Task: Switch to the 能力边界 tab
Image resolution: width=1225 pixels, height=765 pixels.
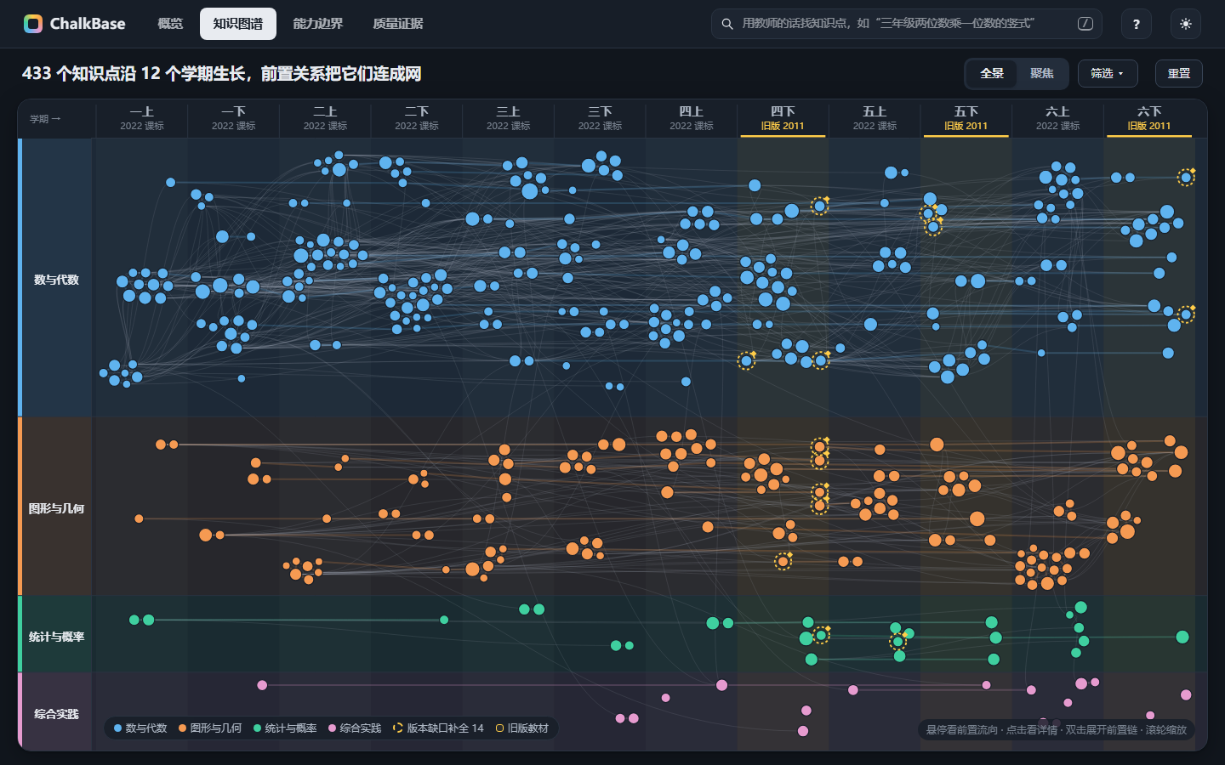Action: [318, 24]
